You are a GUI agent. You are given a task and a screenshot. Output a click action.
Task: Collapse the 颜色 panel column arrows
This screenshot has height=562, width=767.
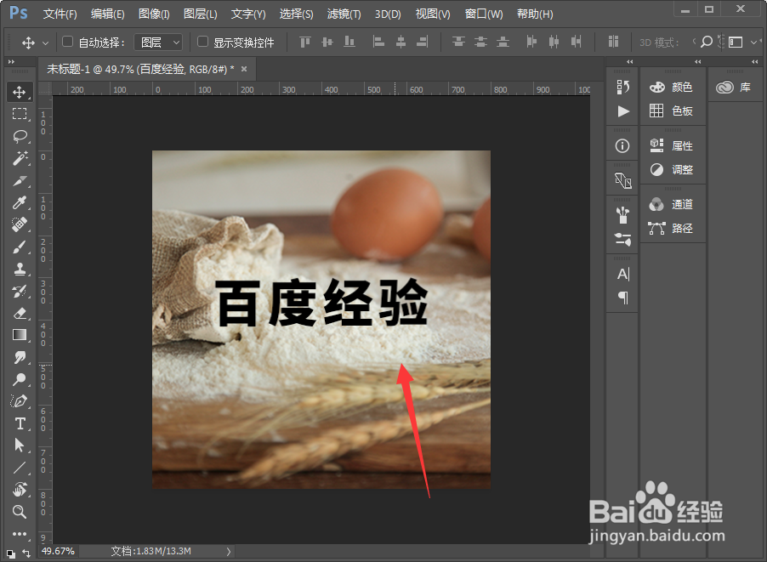[x=697, y=61]
